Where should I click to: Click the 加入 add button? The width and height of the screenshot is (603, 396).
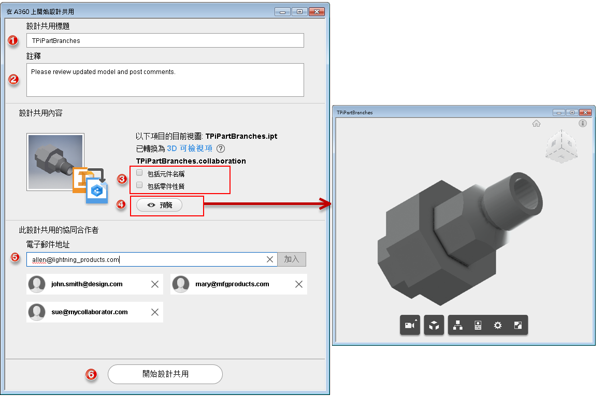[x=292, y=259]
